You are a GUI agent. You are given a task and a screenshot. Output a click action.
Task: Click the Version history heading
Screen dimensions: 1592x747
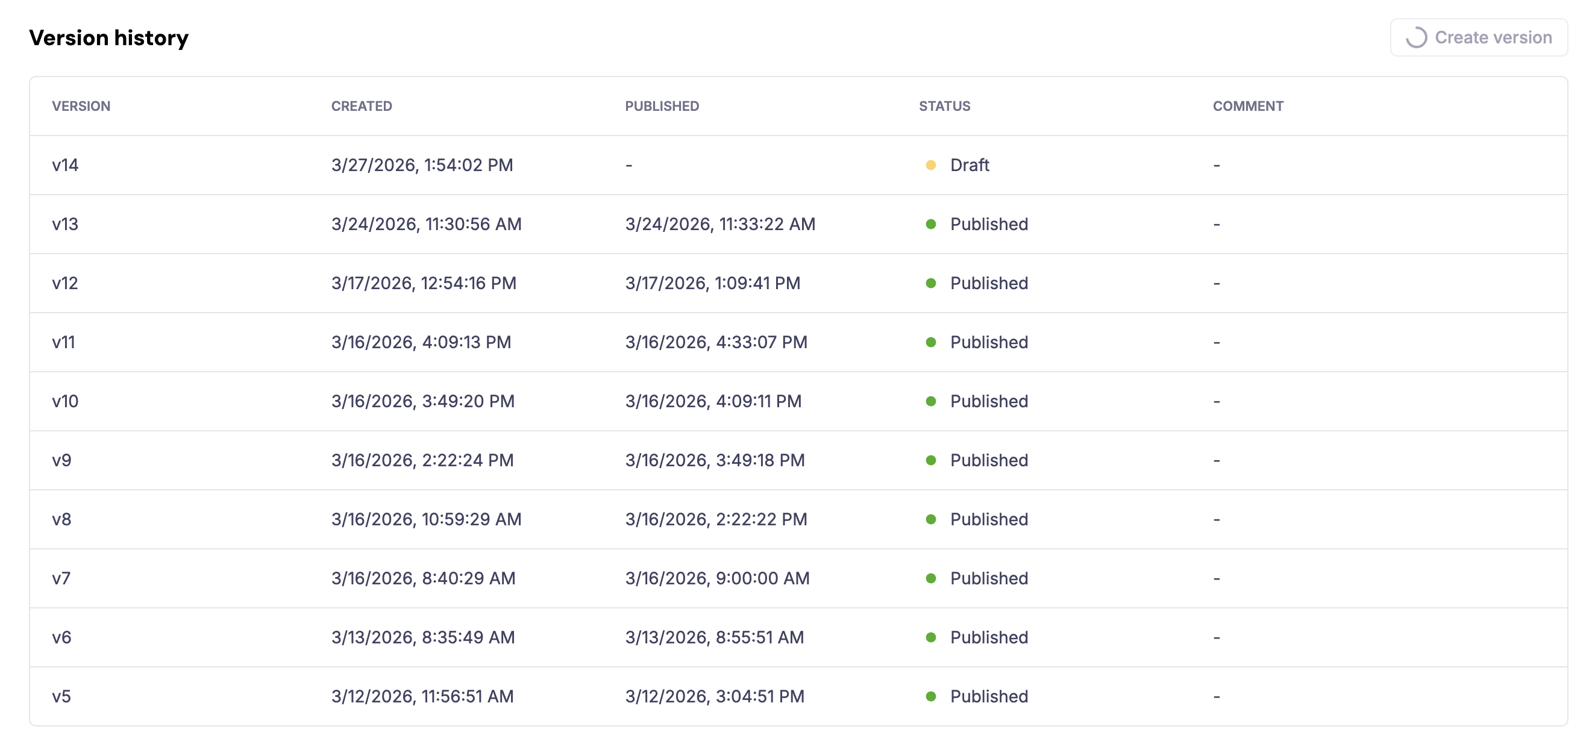coord(109,37)
